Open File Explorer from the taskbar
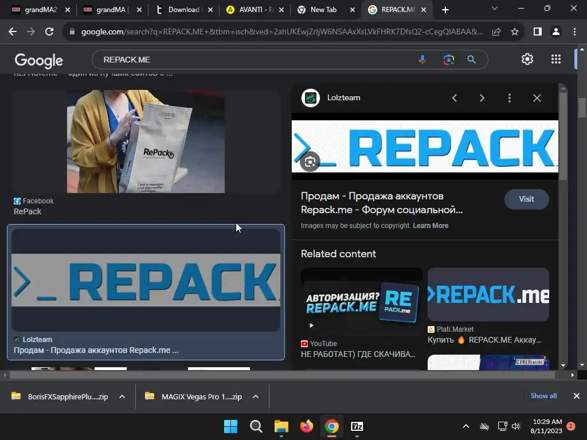The height and width of the screenshot is (440, 587). coord(281,426)
